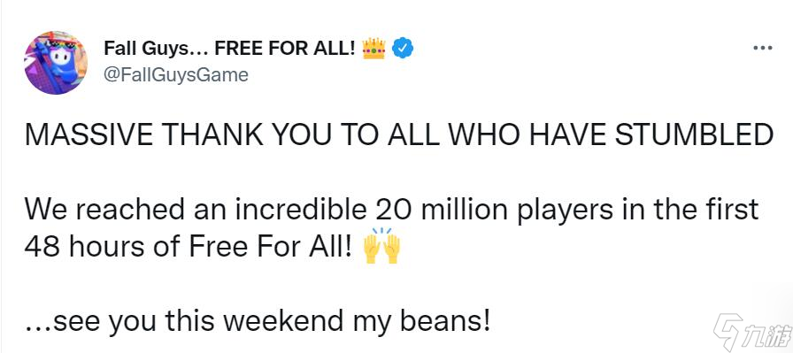Open the Fall Guys profile avatar

coord(56,63)
